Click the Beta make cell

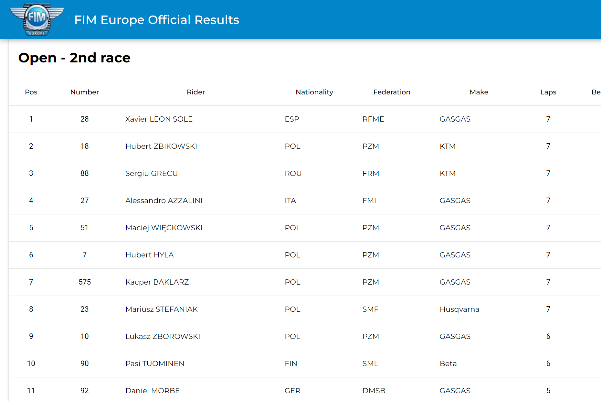coord(448,363)
